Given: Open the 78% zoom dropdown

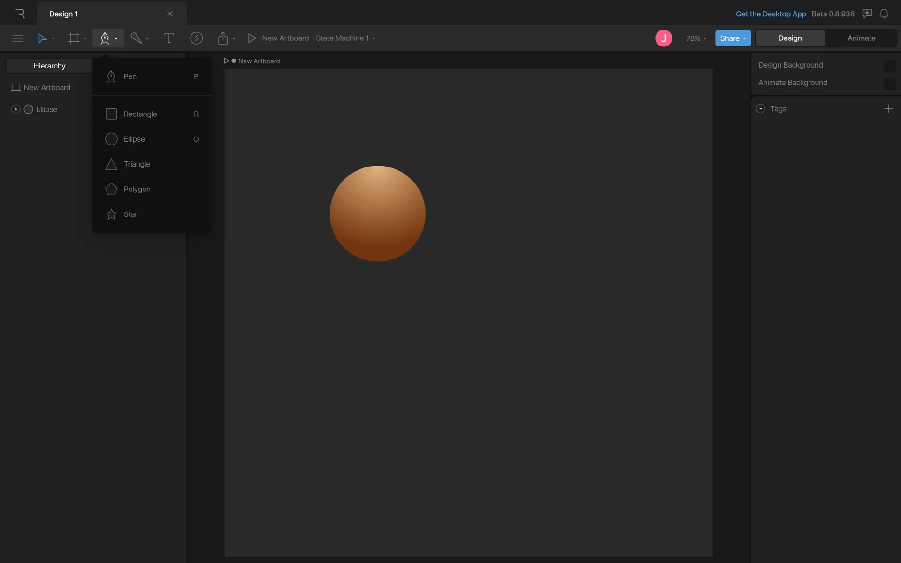Looking at the screenshot, I should (696, 38).
